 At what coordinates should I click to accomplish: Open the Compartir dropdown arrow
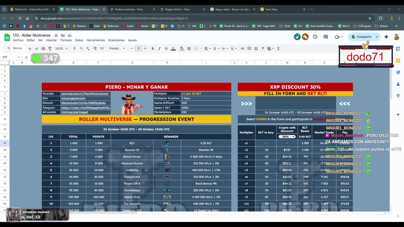pyautogui.click(x=377, y=37)
